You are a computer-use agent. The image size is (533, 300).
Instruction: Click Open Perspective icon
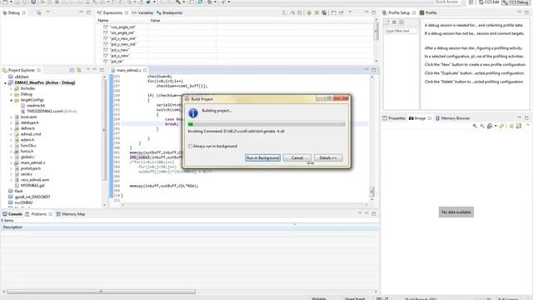[471, 2]
